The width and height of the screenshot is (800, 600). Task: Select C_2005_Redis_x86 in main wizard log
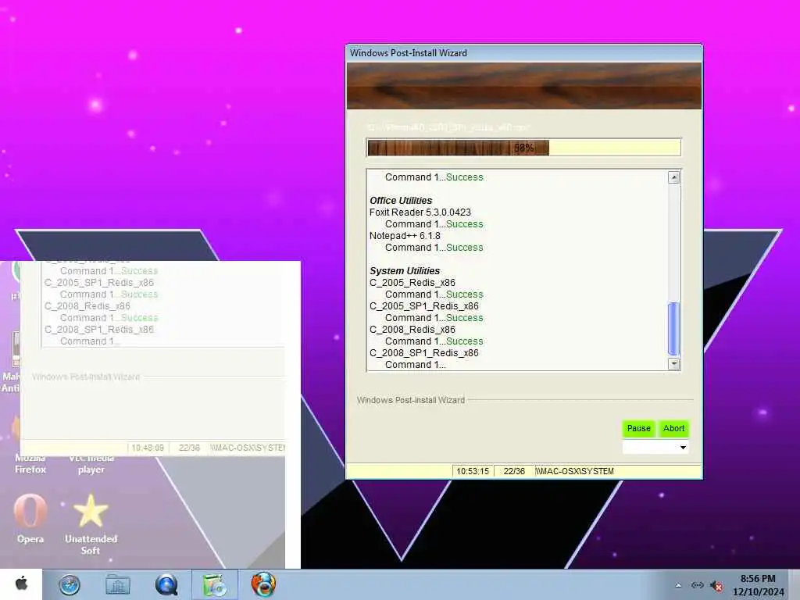pos(412,283)
